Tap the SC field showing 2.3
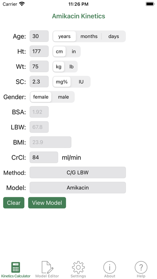157x279 pixels. coord(39,81)
